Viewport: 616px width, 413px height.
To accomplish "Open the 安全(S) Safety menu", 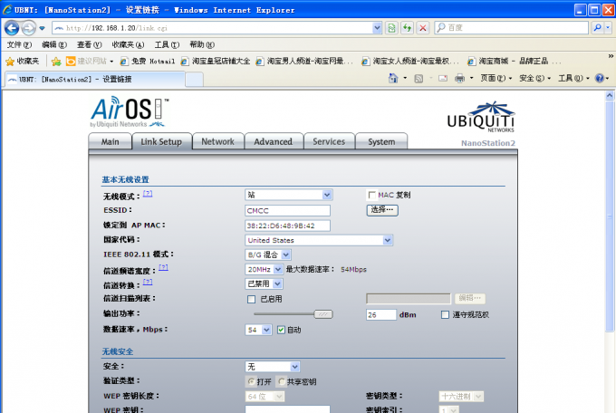I will [x=534, y=78].
